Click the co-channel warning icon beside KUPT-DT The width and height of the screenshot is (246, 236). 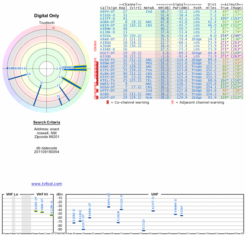[97, 97]
